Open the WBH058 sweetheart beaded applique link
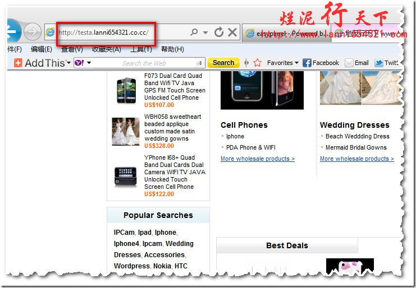This screenshot has width=416, height=288. pos(172,128)
